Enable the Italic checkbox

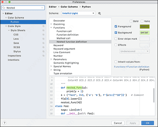point(142,21)
